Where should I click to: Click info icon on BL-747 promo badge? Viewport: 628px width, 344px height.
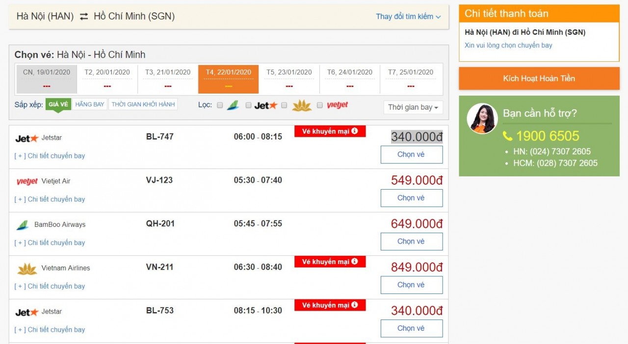(355, 131)
